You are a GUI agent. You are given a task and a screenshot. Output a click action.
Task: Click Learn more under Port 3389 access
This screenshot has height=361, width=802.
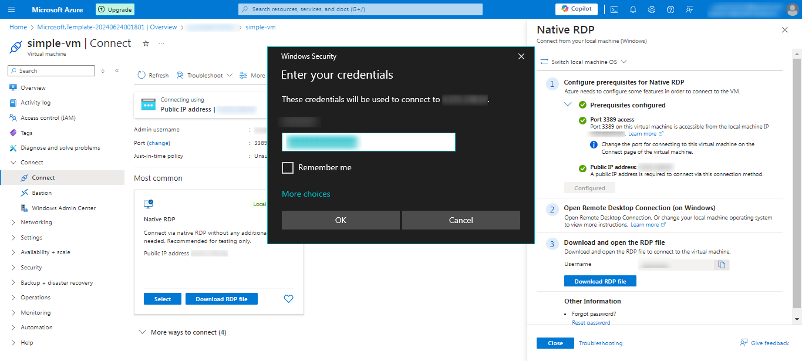tap(645, 134)
